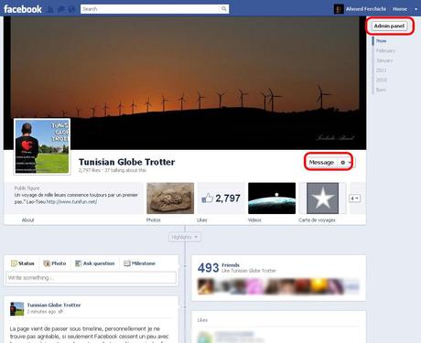Viewport: 421px width, 343px height.
Task: Click the 2 minutes ago timestamp
Action: [x=41, y=312]
